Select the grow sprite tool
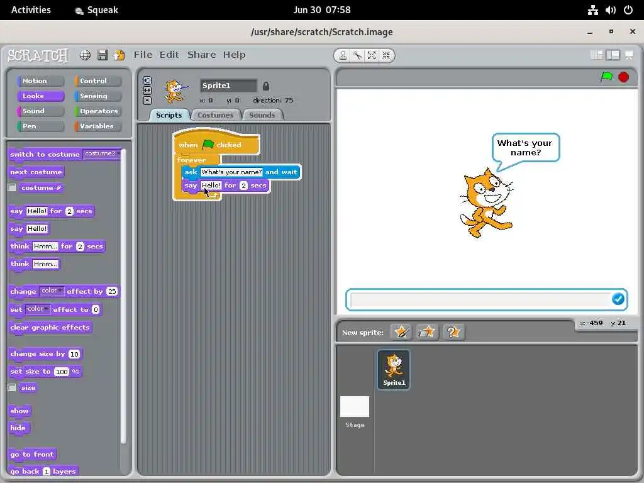The image size is (644, 483). (372, 55)
